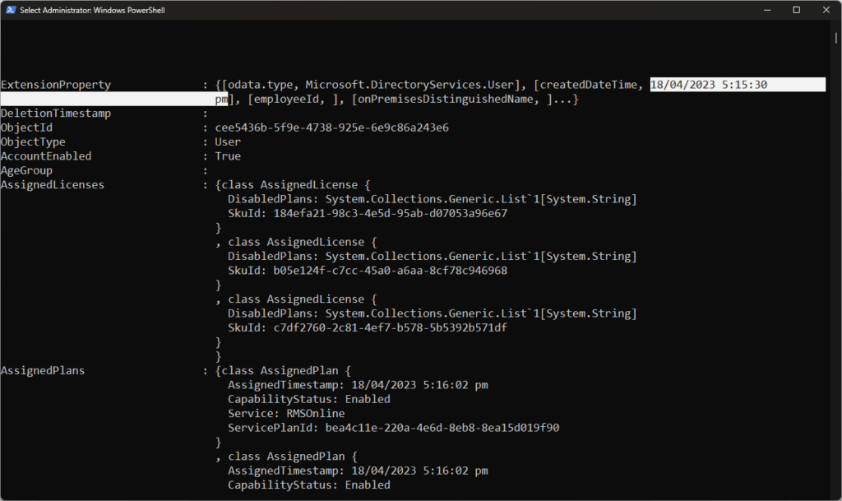Minimize the PowerShell window
Image resolution: width=842 pixels, height=501 pixels.
tap(767, 10)
